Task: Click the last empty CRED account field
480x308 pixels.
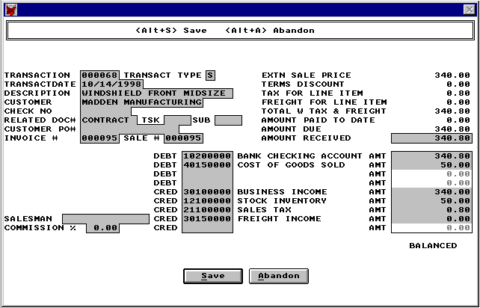Action: (207, 228)
